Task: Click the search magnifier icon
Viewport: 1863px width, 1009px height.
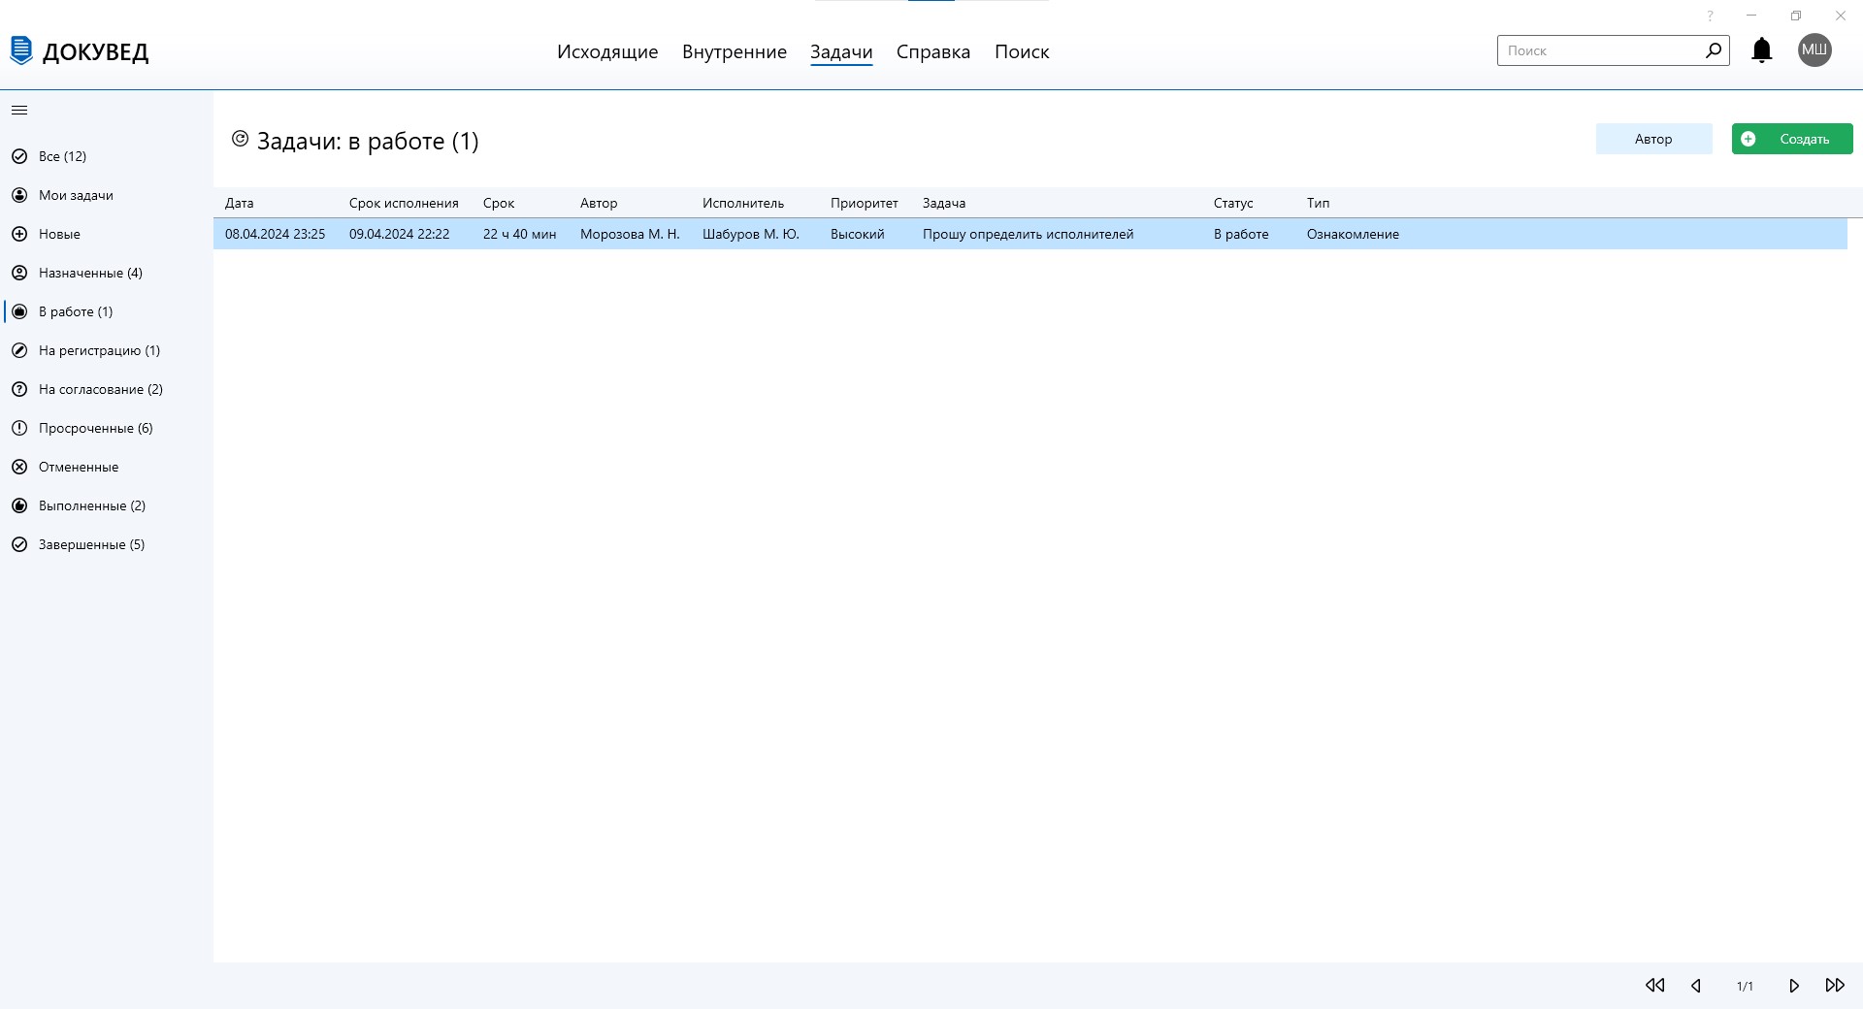Action: coord(1714,49)
